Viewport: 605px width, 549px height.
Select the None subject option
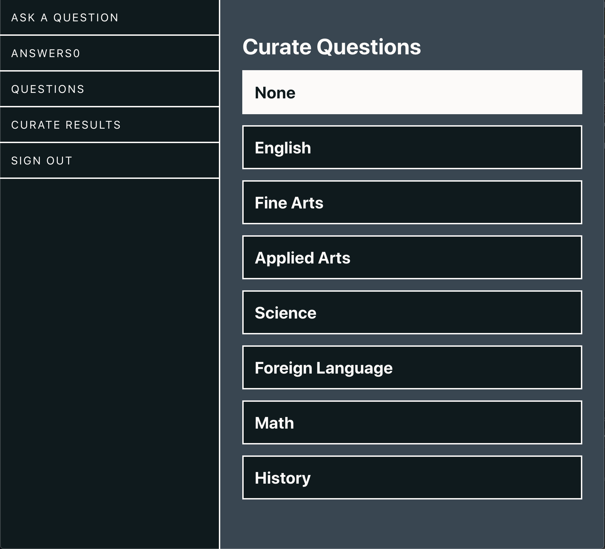coord(412,92)
